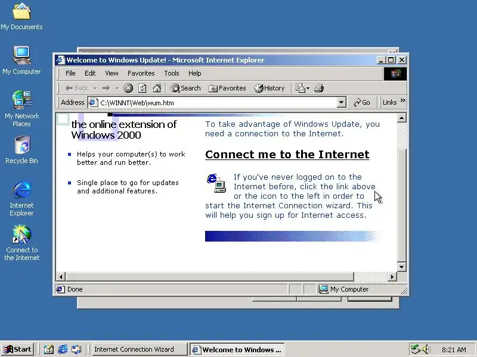Viewport: 477px width, 357px height.
Task: Click the horizontal scrollbar thumb
Action: click(210, 277)
